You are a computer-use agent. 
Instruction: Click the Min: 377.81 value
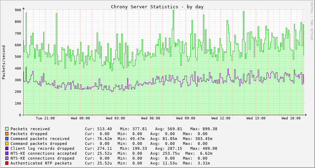coord(133,129)
